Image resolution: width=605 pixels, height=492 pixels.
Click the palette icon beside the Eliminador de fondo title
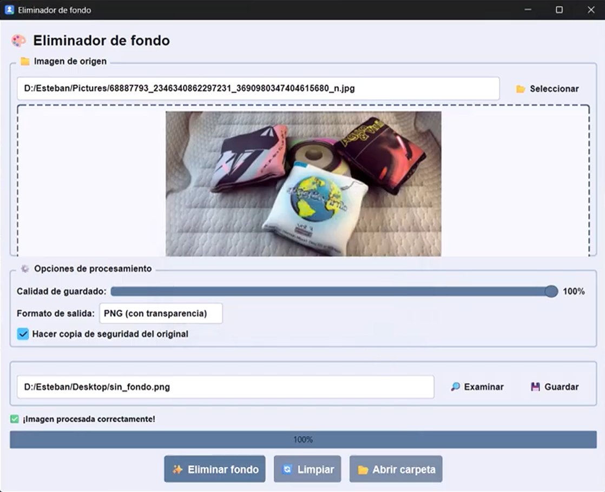(x=18, y=41)
